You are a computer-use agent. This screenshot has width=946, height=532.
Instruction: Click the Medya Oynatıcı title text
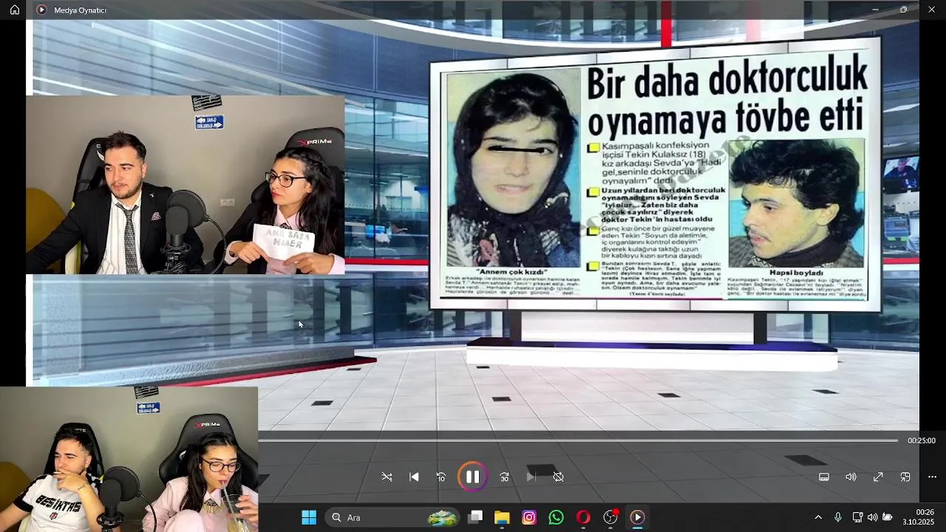click(x=80, y=10)
